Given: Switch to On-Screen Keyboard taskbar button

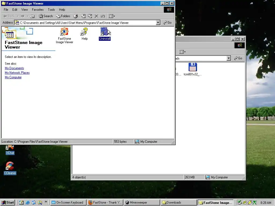Looking at the screenshot, I should pos(68,203).
